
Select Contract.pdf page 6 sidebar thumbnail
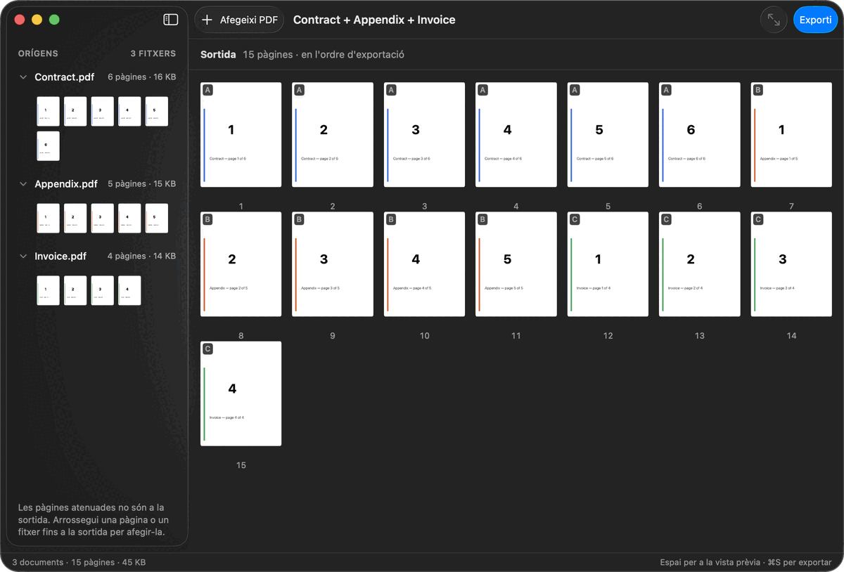[49, 146]
